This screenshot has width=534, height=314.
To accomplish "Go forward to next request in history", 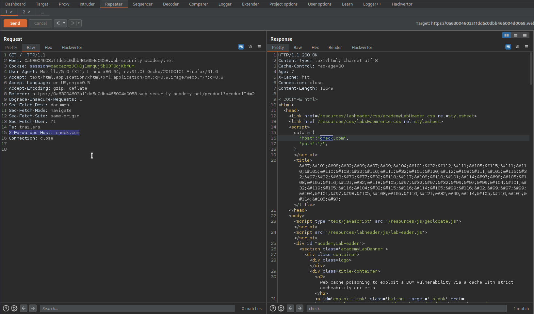I will pos(73,23).
